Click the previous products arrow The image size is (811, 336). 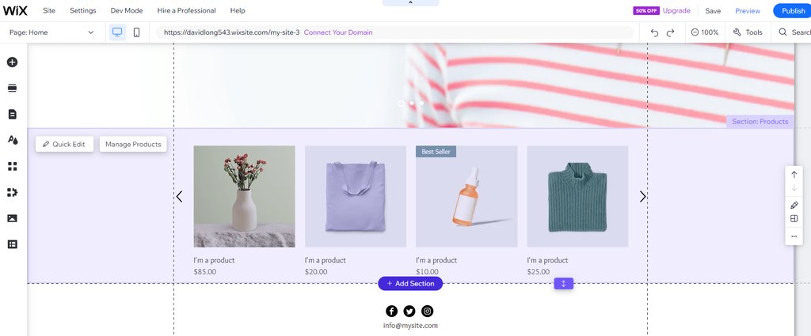[x=179, y=197]
